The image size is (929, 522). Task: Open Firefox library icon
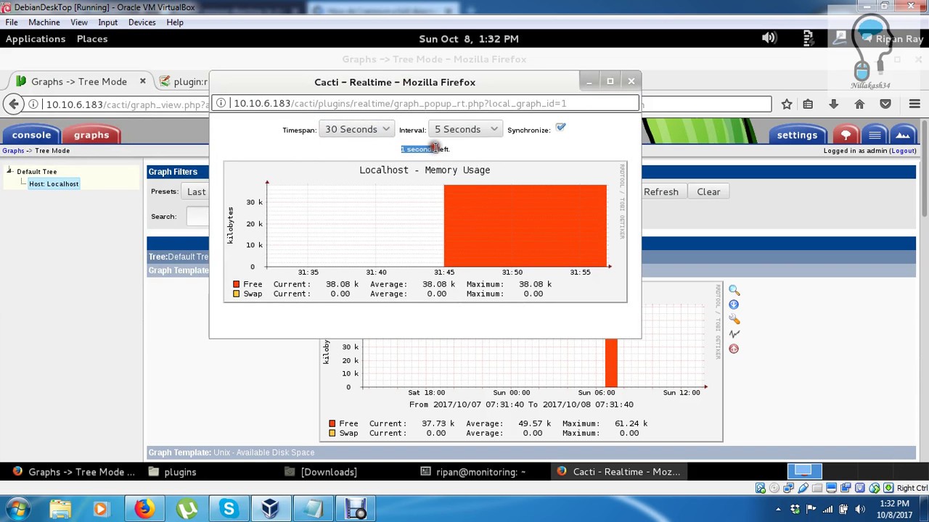pos(808,104)
